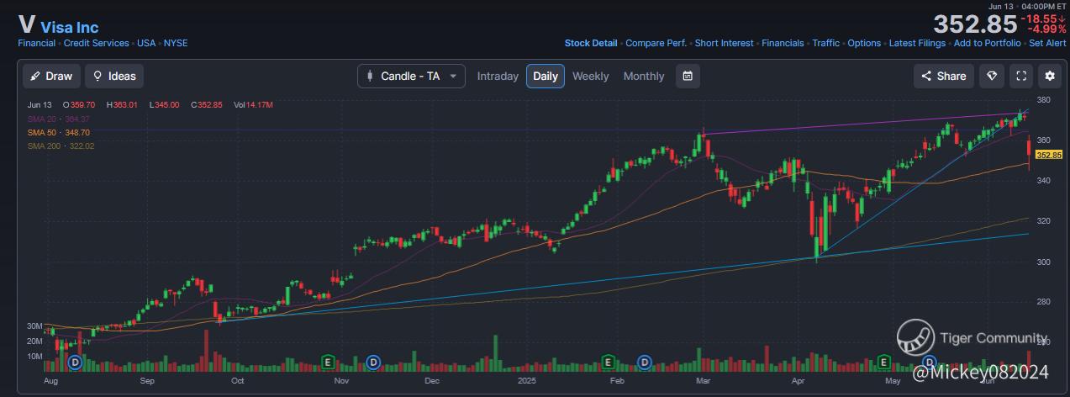Open Options link
1070x397 pixels.
(864, 43)
